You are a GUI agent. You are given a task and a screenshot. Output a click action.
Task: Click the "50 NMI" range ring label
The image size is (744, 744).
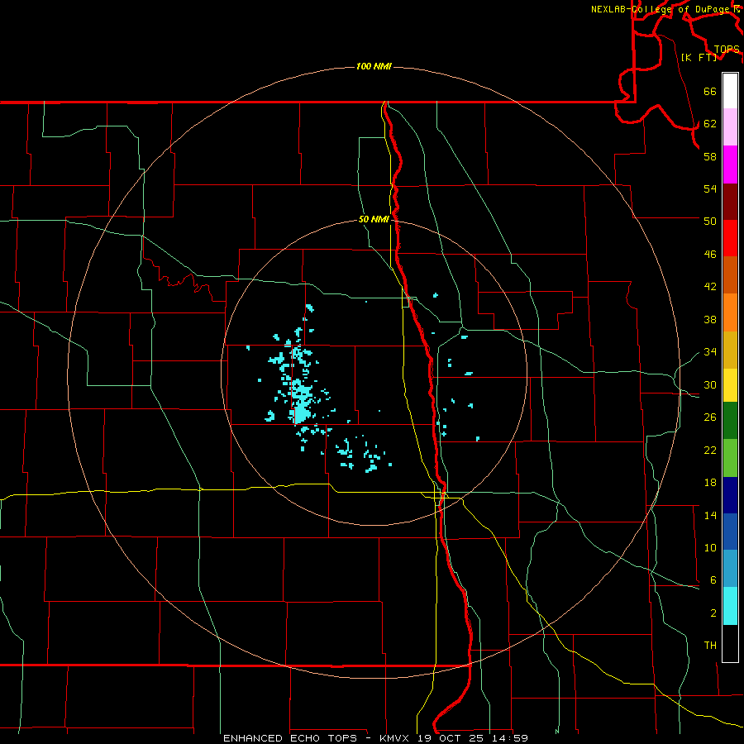pyautogui.click(x=374, y=219)
